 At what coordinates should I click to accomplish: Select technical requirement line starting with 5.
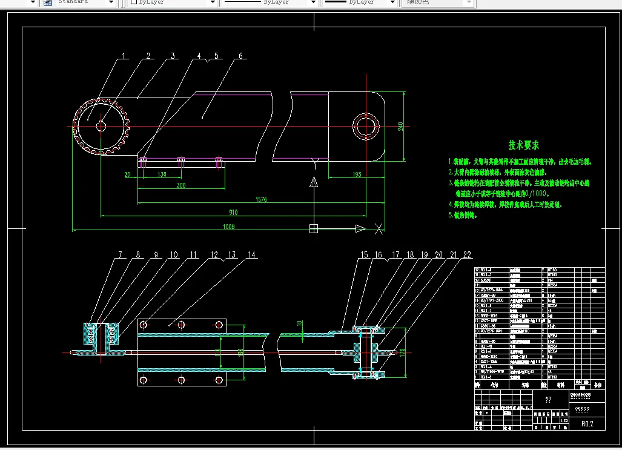(x=463, y=216)
